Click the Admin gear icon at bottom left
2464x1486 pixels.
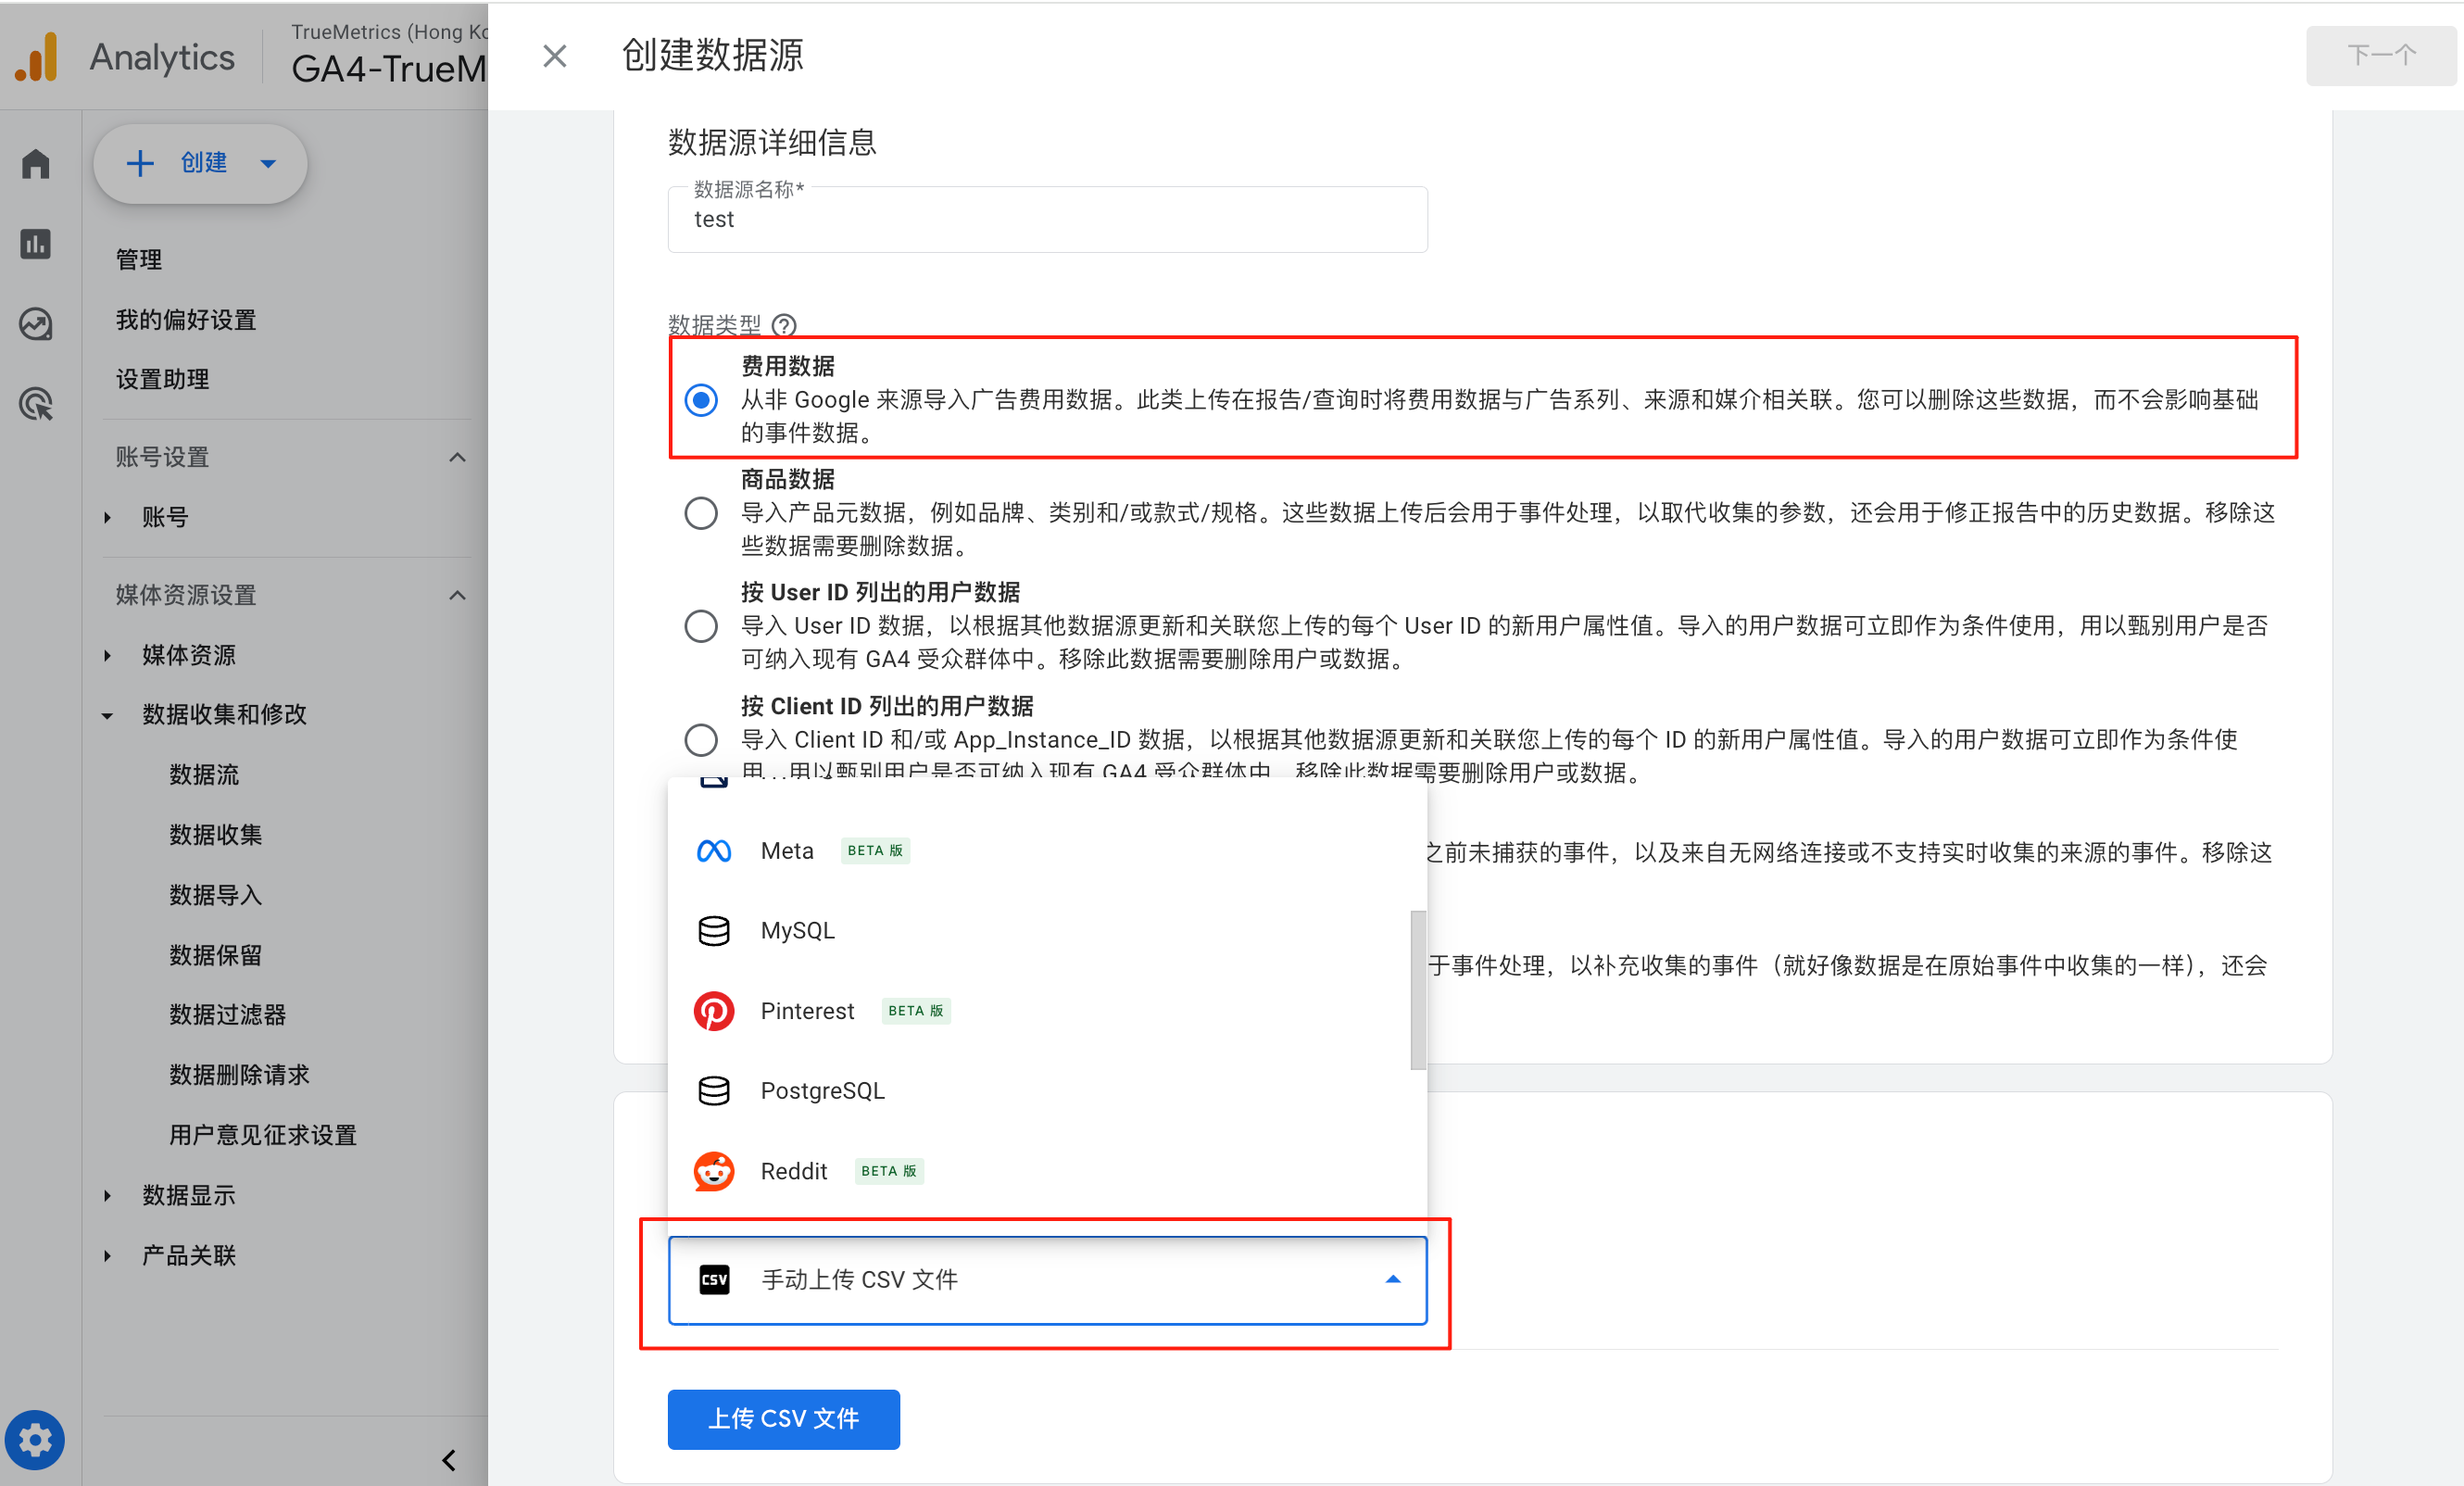(x=35, y=1440)
